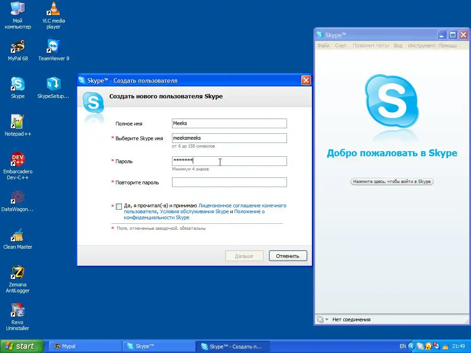Launch TeamViewer 8 desktop shortcut
Image resolution: width=471 pixels, height=353 pixels.
click(53, 50)
